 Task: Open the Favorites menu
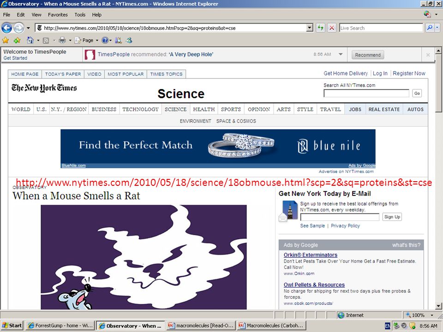pos(58,15)
